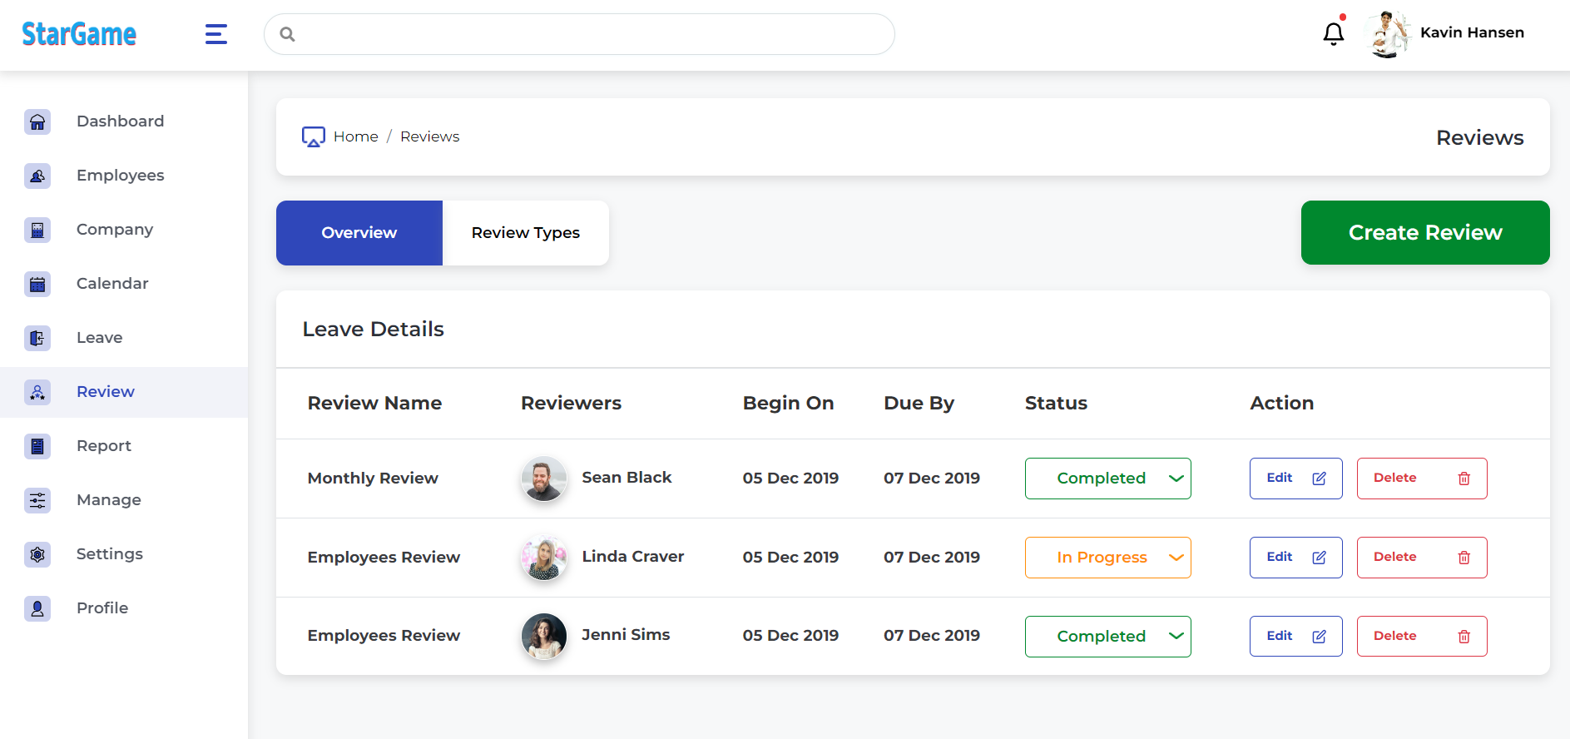Screen dimensions: 1570x739
Task: Click the breadcrumb monitor icon beside Home
Action: [x=313, y=137]
